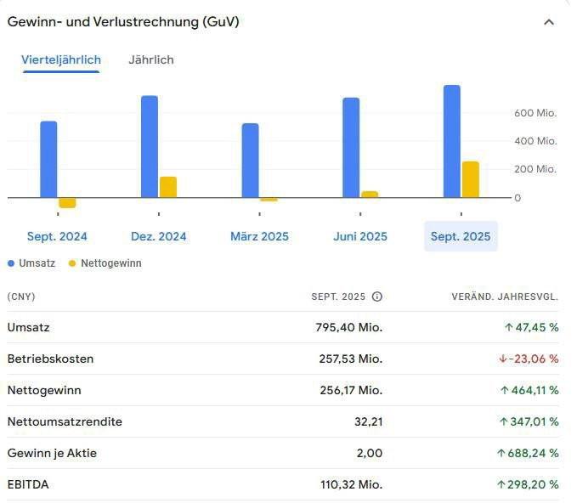Click the yellow Nettogewinn legend dot
Screen dimensions: 577x503
pos(72,263)
